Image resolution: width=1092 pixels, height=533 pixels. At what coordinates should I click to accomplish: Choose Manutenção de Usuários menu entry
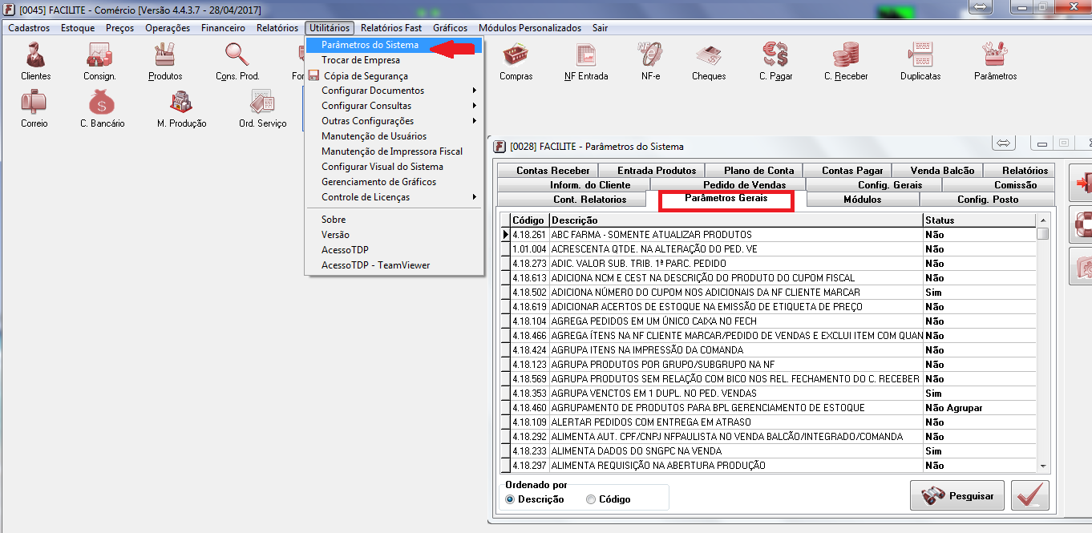click(x=394, y=136)
